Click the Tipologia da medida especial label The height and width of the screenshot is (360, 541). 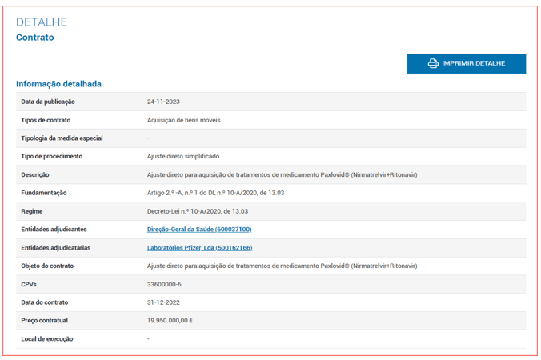point(62,138)
